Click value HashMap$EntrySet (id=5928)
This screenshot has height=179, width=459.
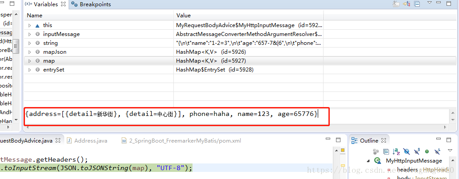pos(214,70)
